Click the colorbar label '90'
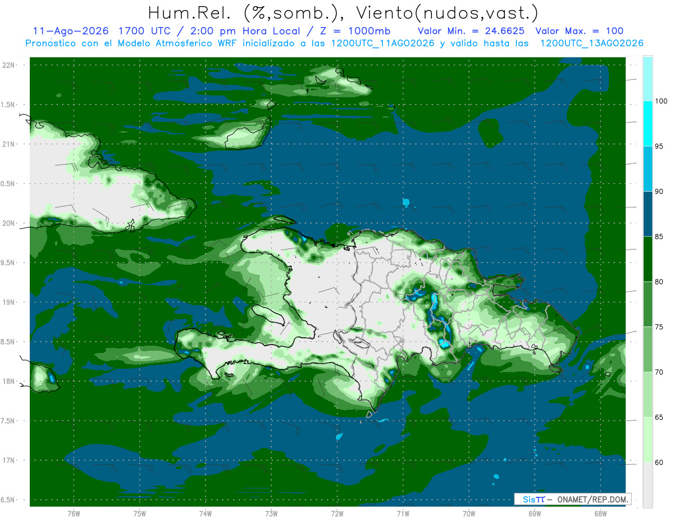 [x=660, y=192]
